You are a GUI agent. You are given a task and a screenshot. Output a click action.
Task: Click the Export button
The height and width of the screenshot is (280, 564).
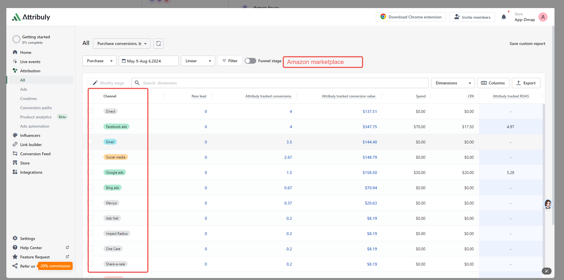(x=526, y=83)
